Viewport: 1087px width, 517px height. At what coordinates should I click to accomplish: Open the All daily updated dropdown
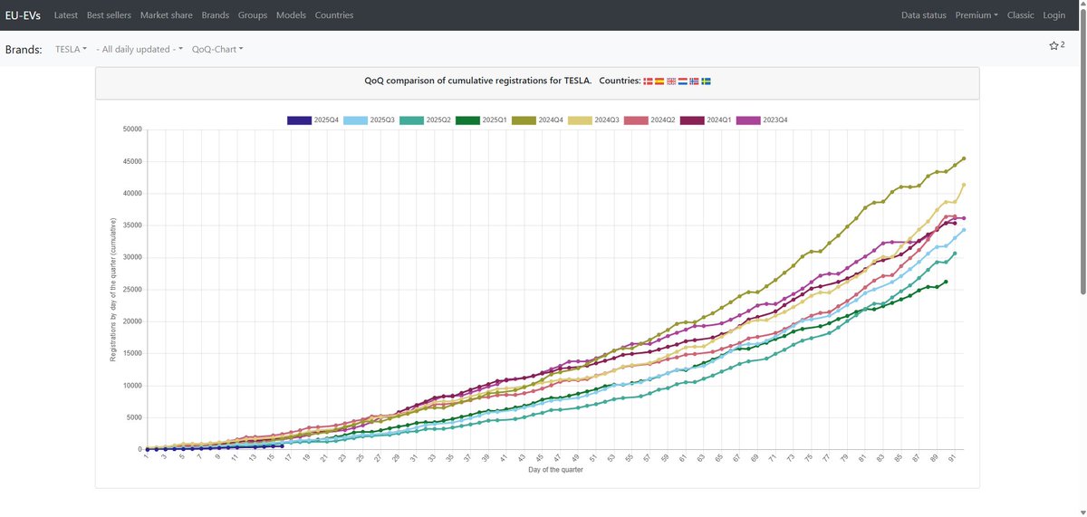coord(139,50)
